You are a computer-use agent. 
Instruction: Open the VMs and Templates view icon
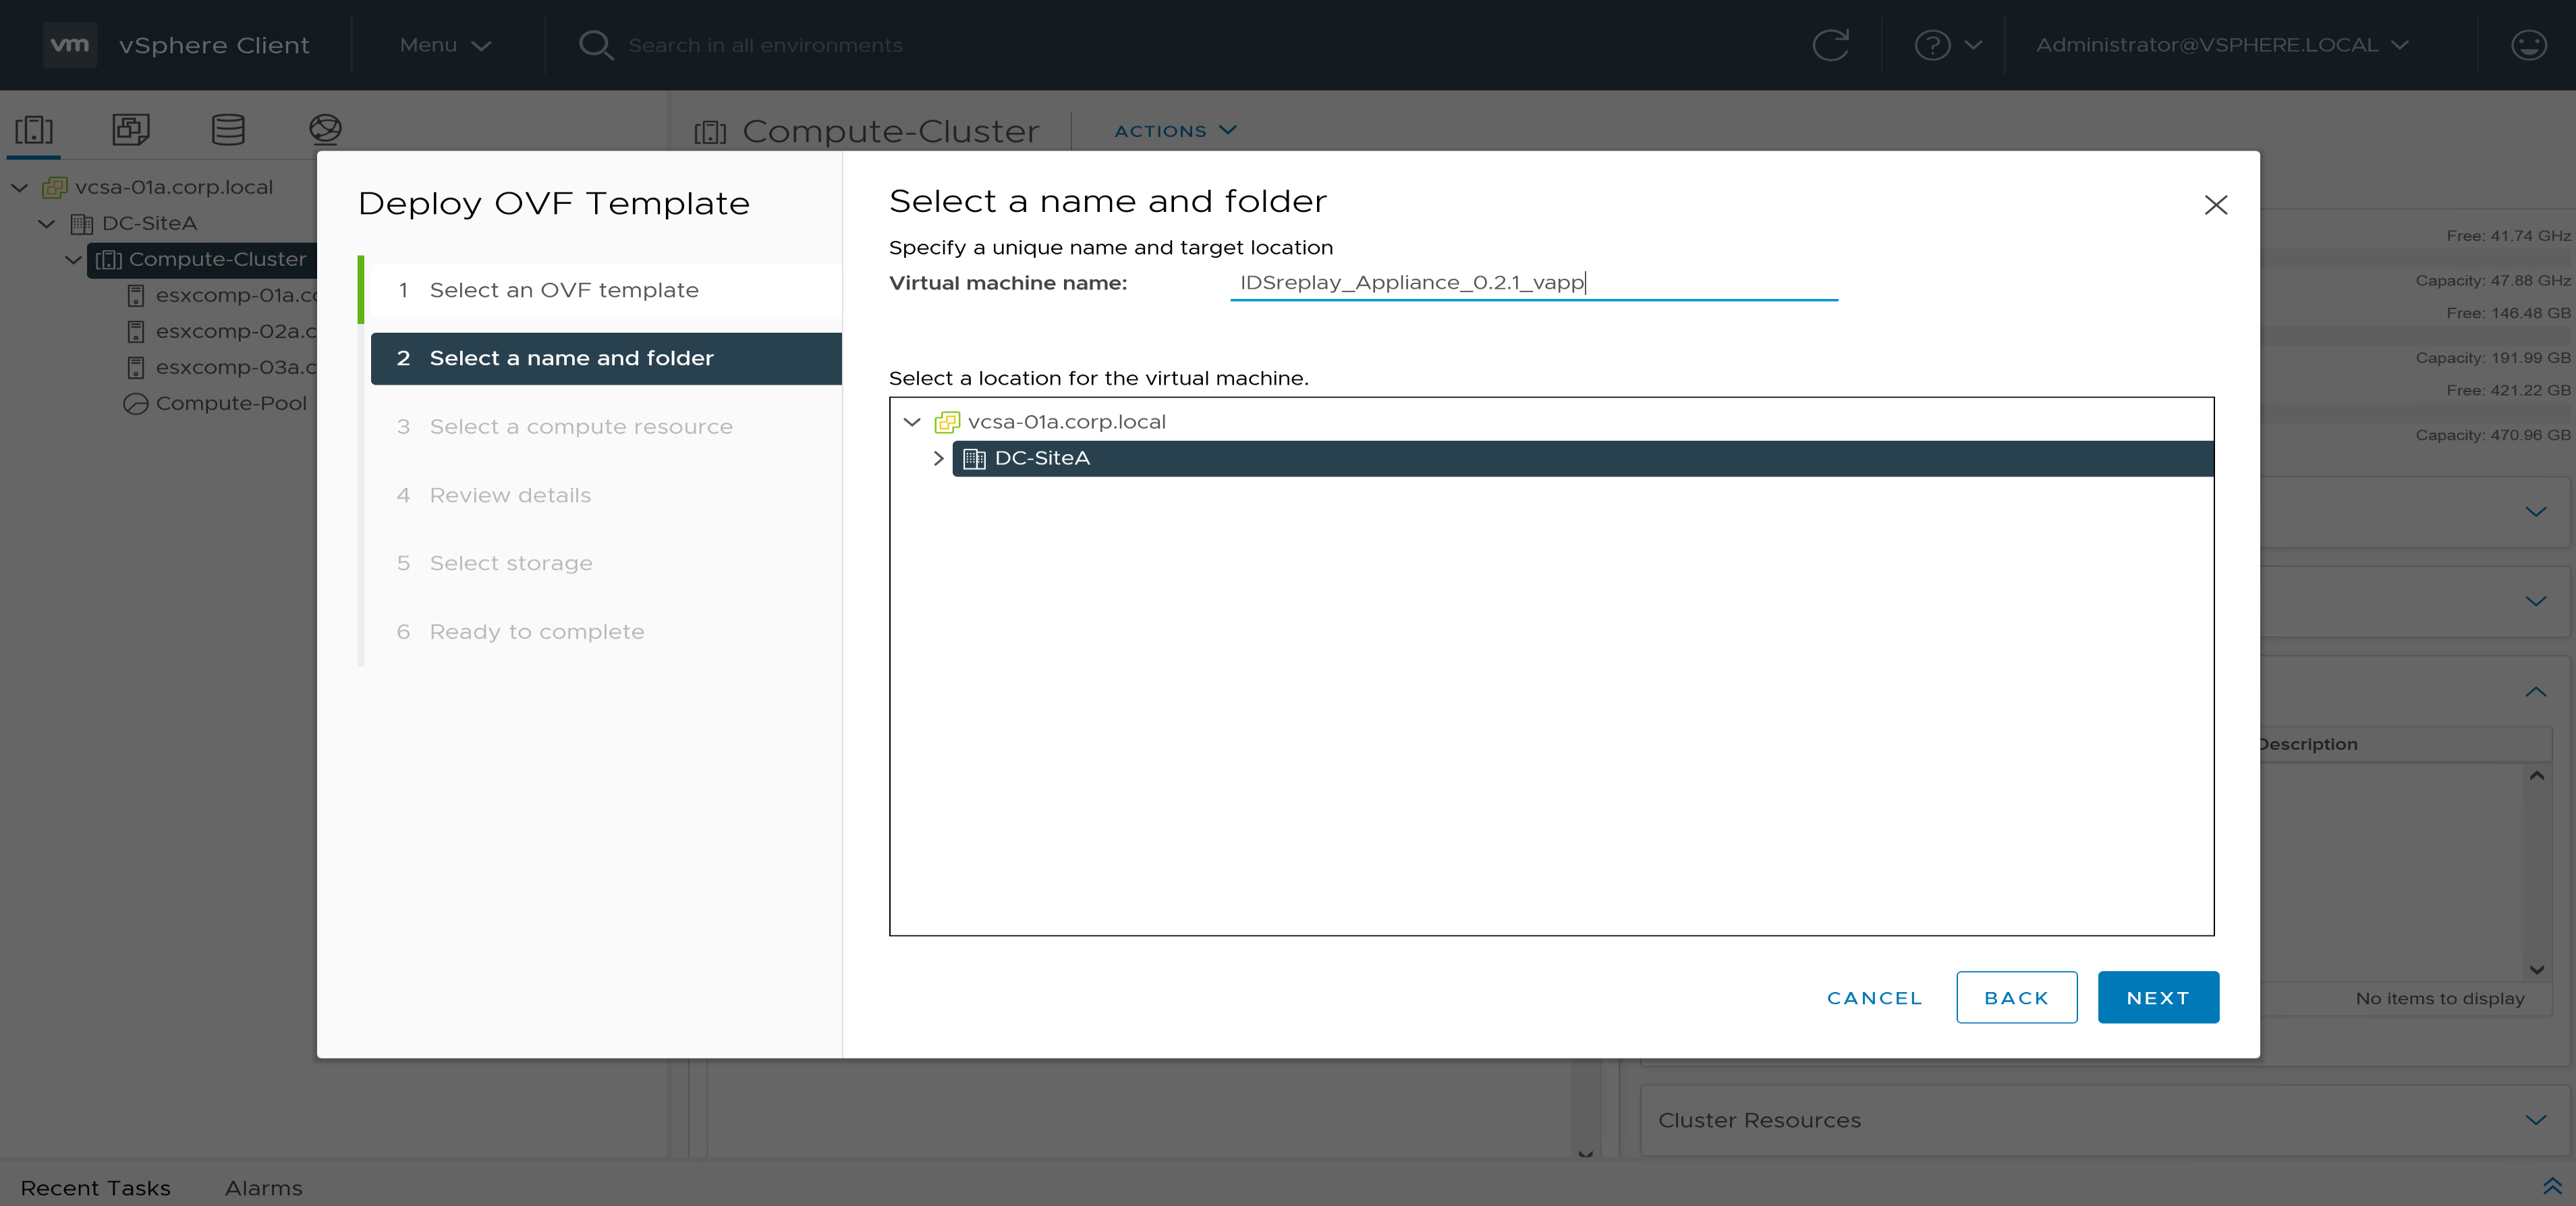pyautogui.click(x=131, y=129)
